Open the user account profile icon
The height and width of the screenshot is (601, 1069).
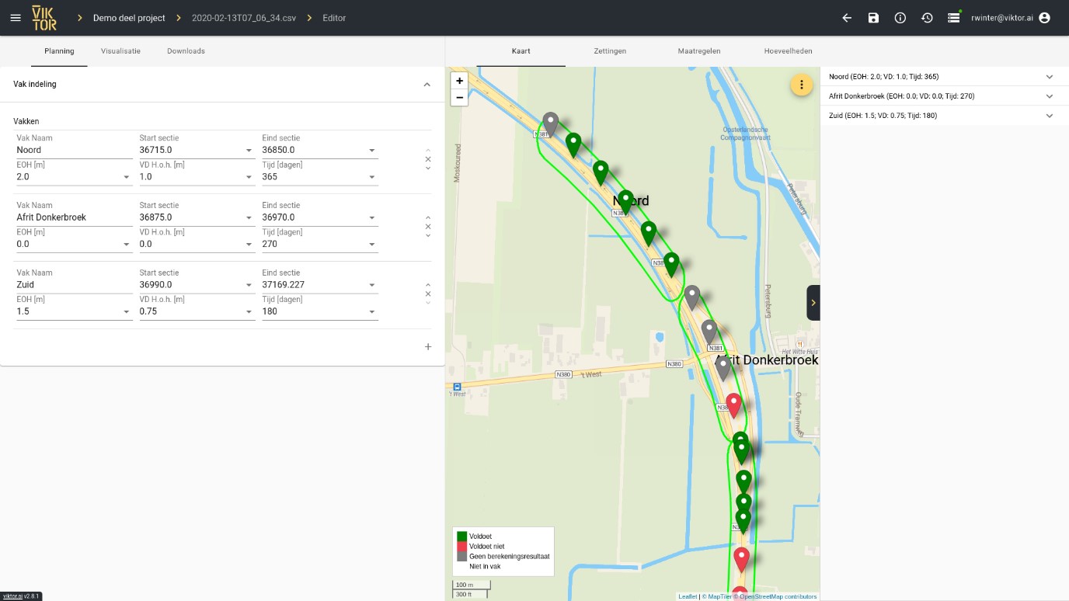coord(1044,18)
